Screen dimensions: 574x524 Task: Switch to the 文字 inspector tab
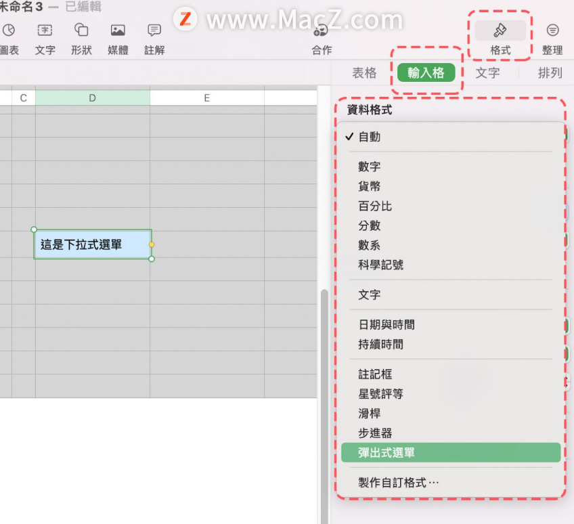point(487,73)
